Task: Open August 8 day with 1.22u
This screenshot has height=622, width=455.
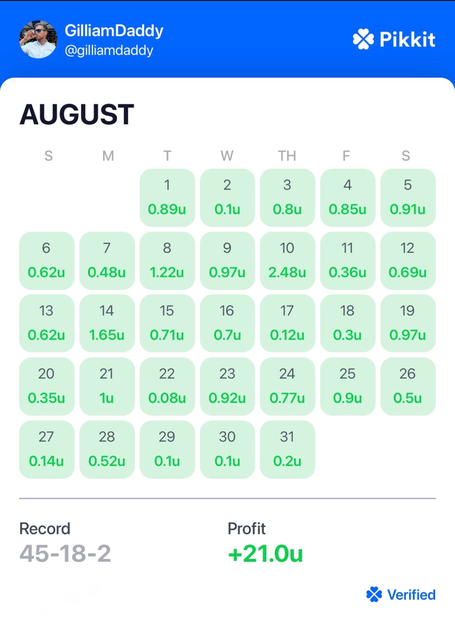Action: [x=167, y=261]
